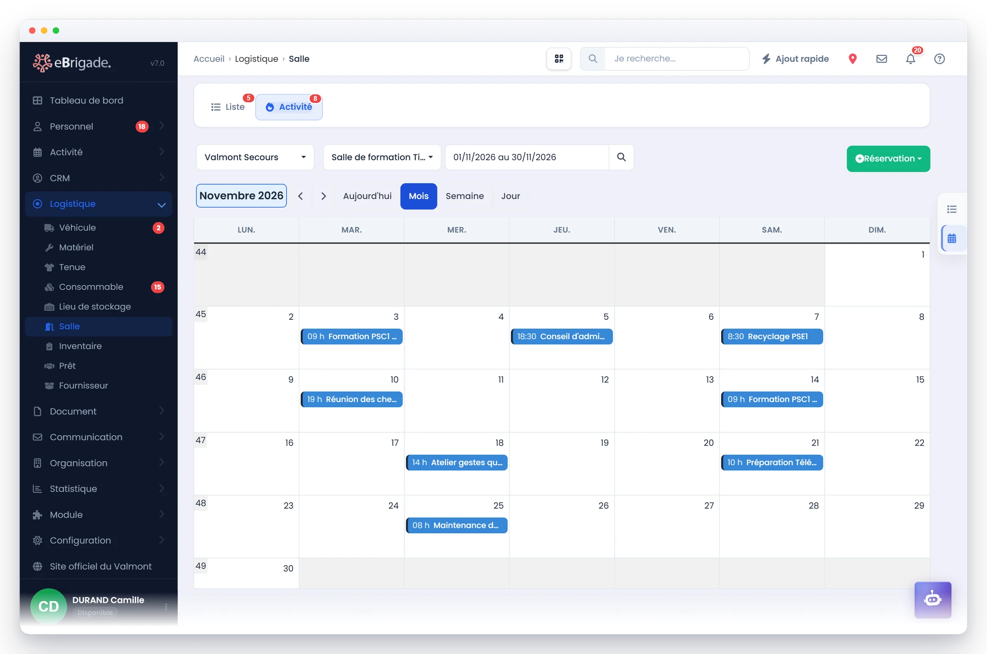Open Salle de formation dropdown
987x654 pixels.
(x=382, y=157)
